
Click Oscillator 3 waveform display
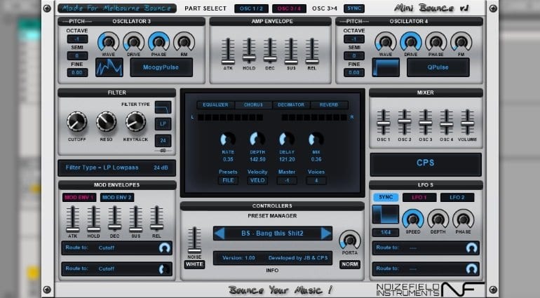point(109,67)
